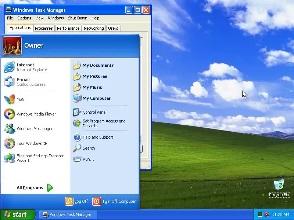Viewport: 294px width, 220px height.
Task: Open the Options menu in Task Manager
Action: [x=24, y=18]
